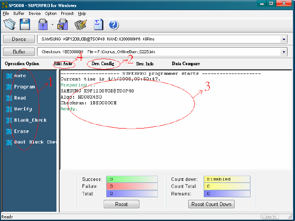Open Dev. Info
Image resolution: width=295 pixels, height=221 pixels.
click(145, 64)
